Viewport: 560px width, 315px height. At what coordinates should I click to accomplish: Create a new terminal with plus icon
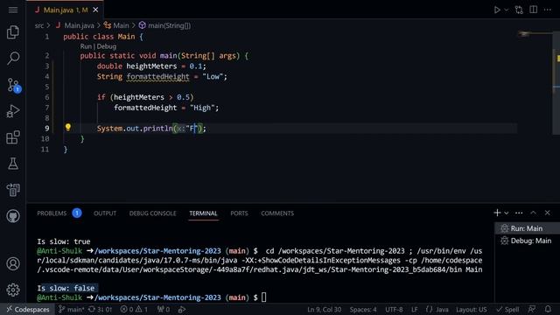pyautogui.click(x=497, y=213)
